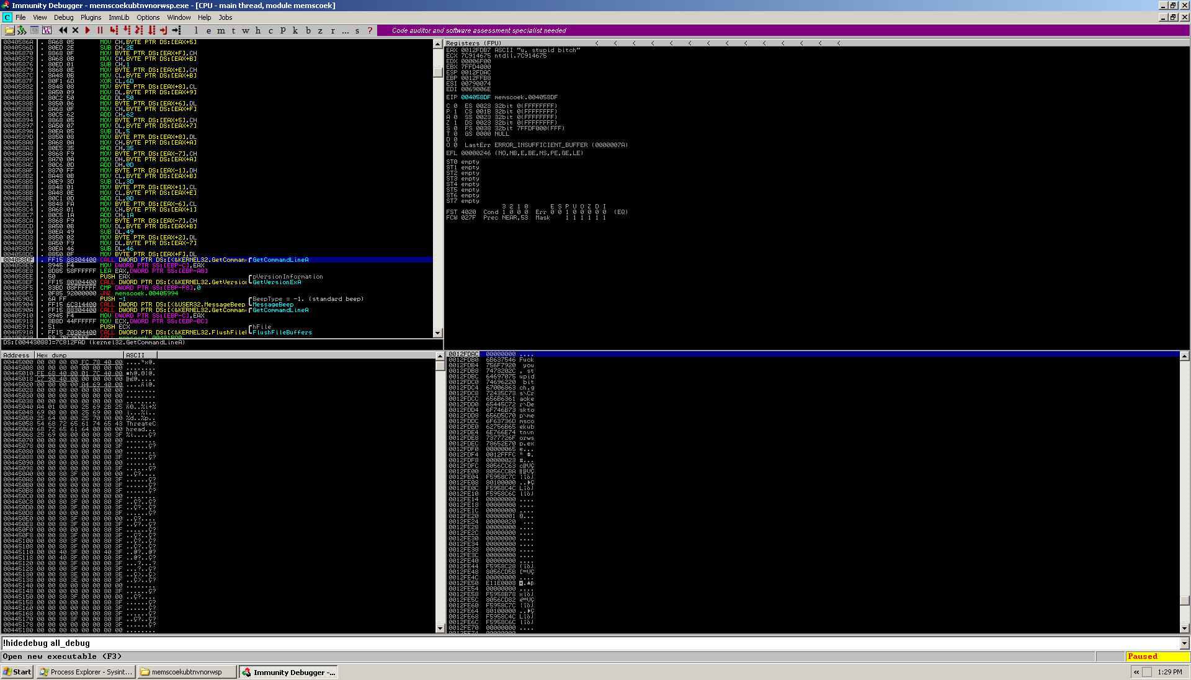
Task: Click the Open executable folder icon
Action: [x=9, y=30]
